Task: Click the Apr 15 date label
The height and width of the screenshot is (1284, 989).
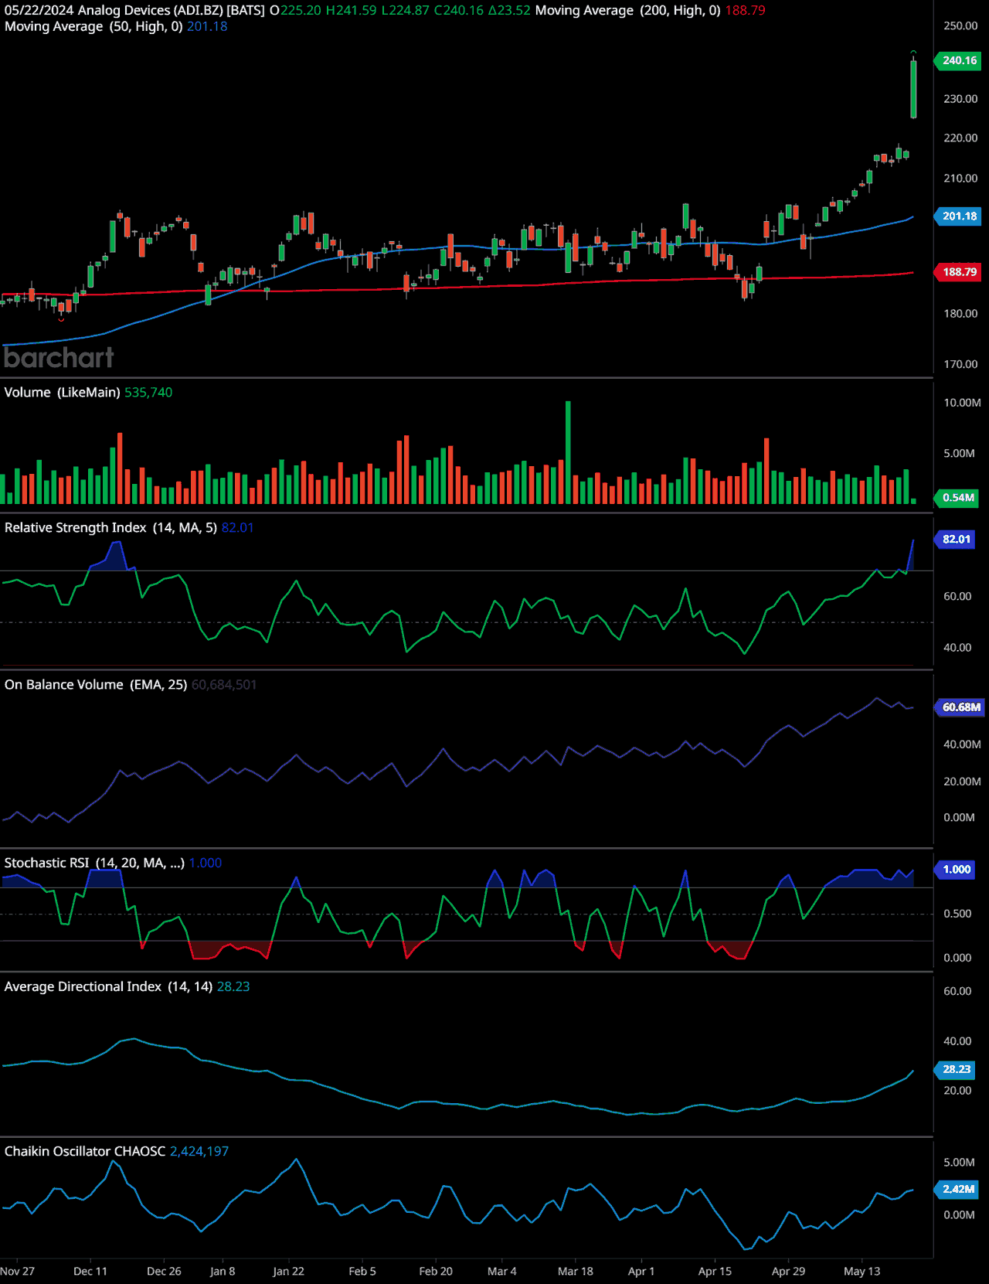Action: coord(715,1272)
